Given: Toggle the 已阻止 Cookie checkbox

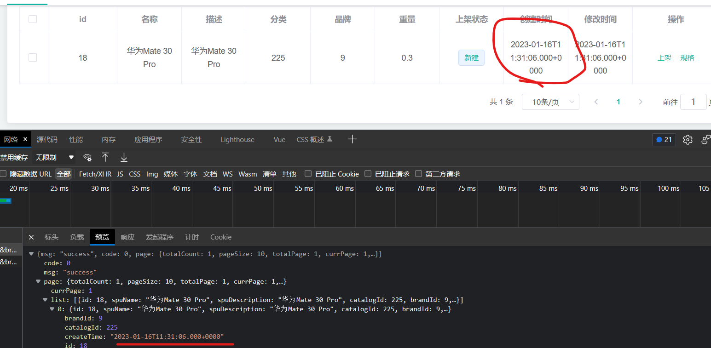Looking at the screenshot, I should point(308,174).
